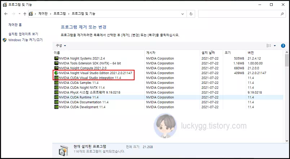Expand the address bar history dropdown

pos(183,14)
